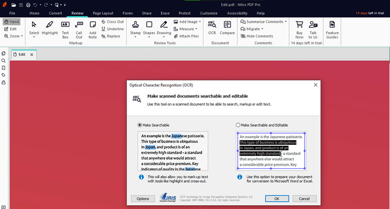Click the Add Note tool

pyautogui.click(x=93, y=30)
